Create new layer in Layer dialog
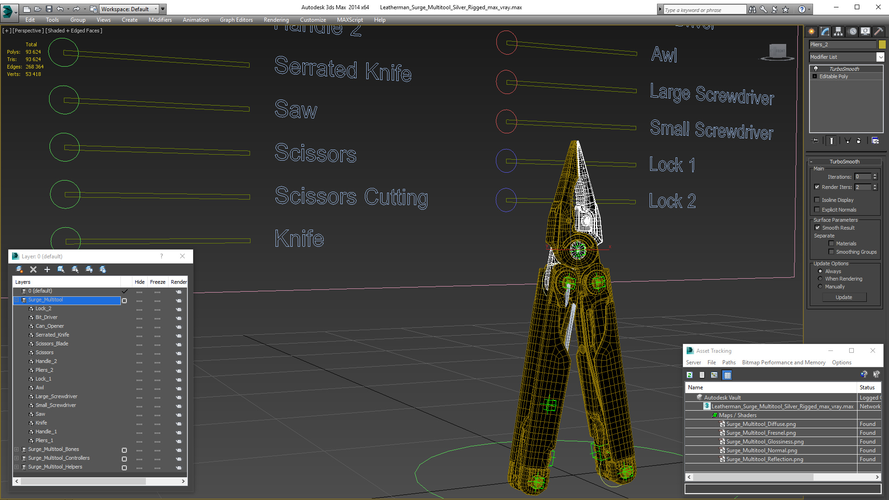 [19, 269]
